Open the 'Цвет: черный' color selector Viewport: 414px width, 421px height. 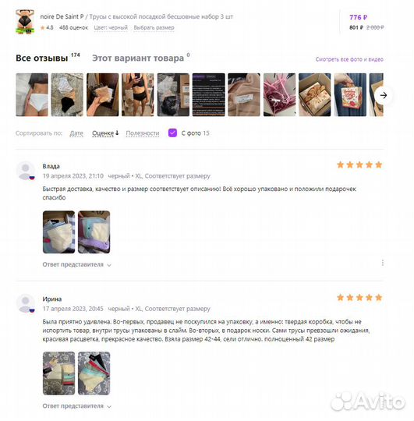click(x=111, y=27)
